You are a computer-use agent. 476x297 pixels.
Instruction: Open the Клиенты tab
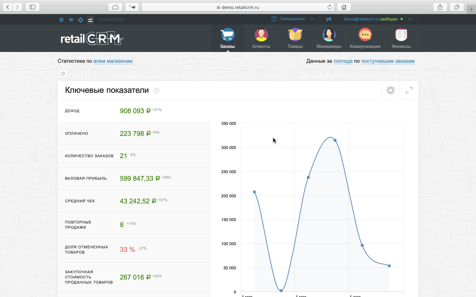(261, 39)
